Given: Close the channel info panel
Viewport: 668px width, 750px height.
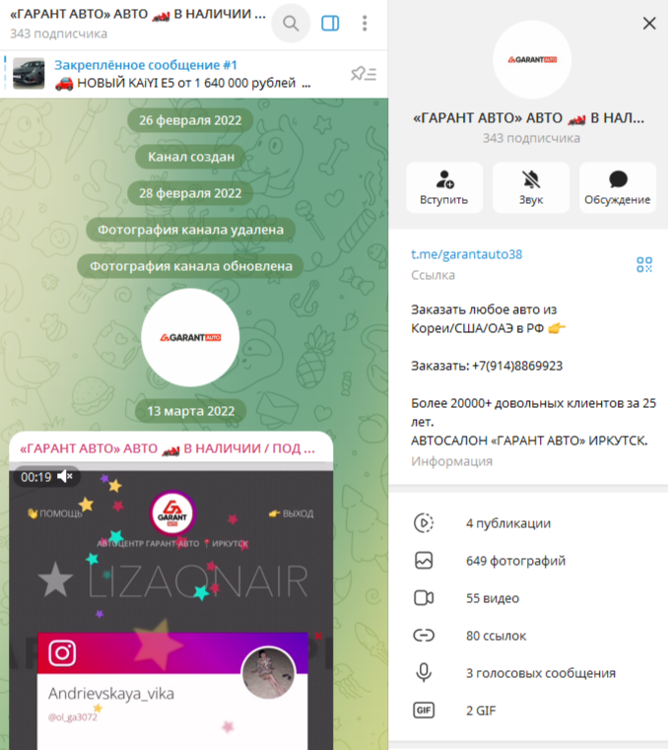Looking at the screenshot, I should click(x=649, y=23).
